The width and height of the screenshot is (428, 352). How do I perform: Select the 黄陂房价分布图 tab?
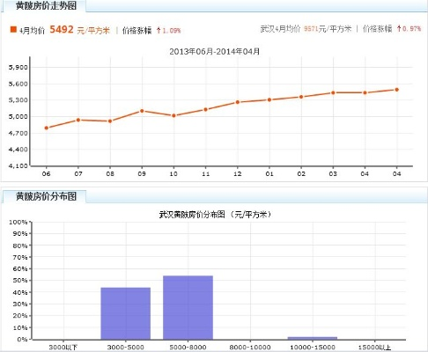pos(46,196)
